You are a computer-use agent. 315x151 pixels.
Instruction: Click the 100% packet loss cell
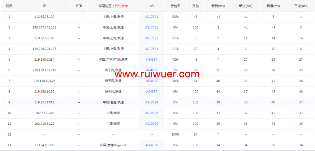[175, 134]
